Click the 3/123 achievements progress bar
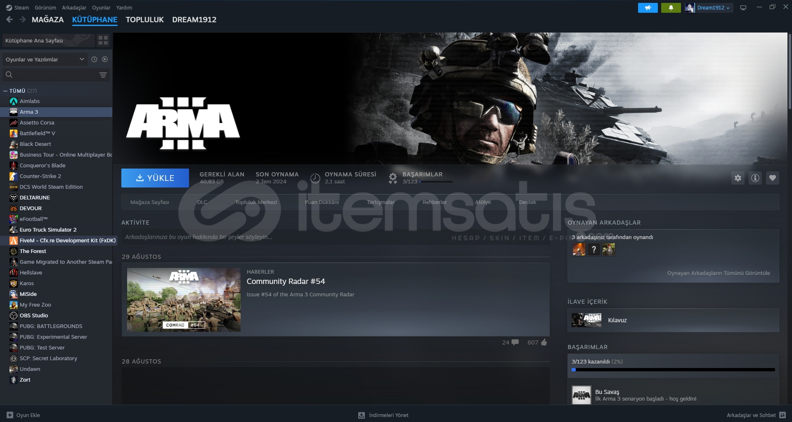 tap(673, 370)
